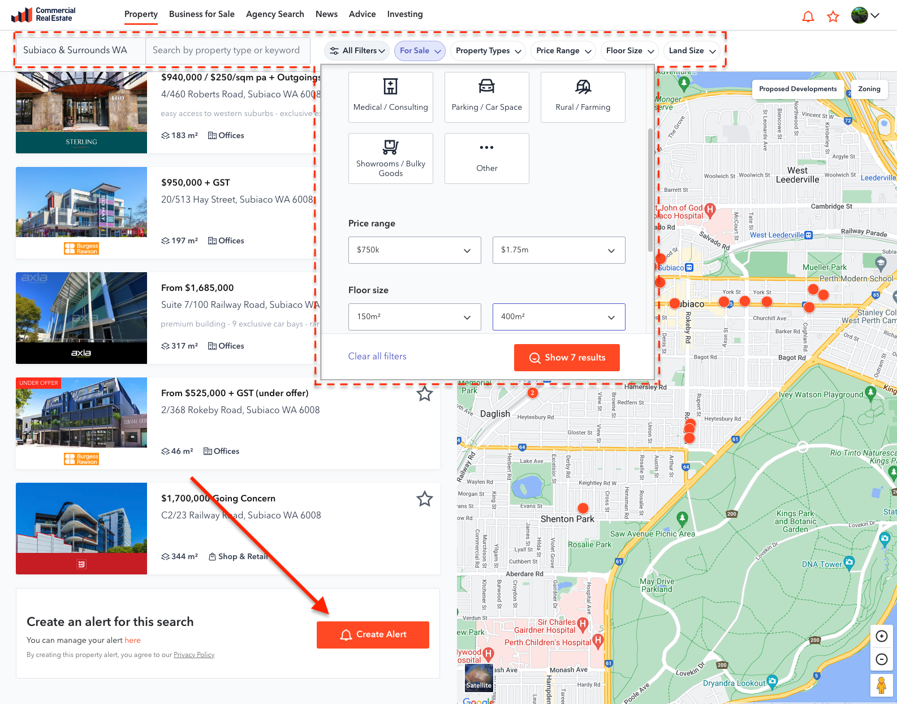Open the All Filters dropdown
Viewport: 897px width, 704px height.
(x=357, y=51)
